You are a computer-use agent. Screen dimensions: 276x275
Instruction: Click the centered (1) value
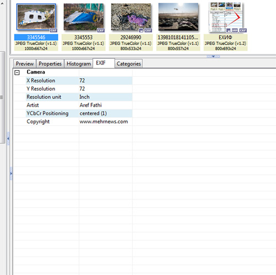pyautogui.click(x=93, y=113)
